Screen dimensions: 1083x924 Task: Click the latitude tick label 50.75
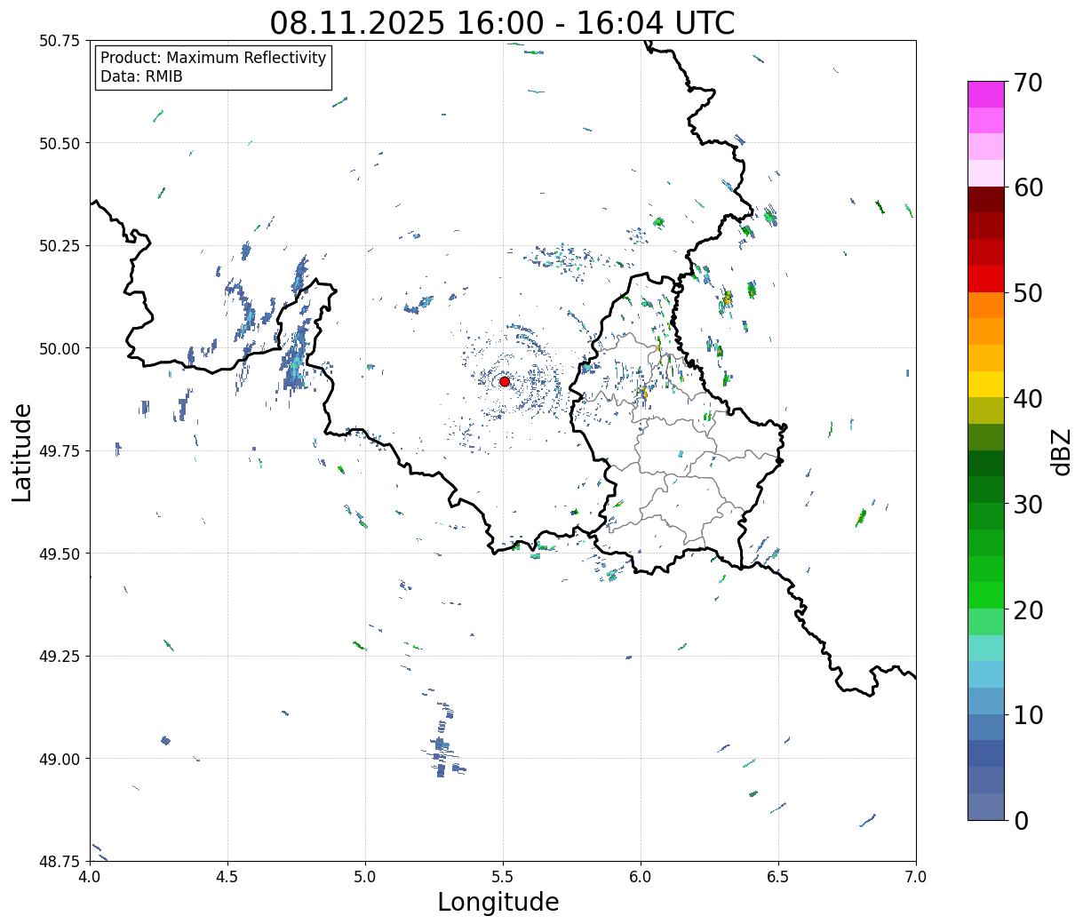(x=60, y=41)
